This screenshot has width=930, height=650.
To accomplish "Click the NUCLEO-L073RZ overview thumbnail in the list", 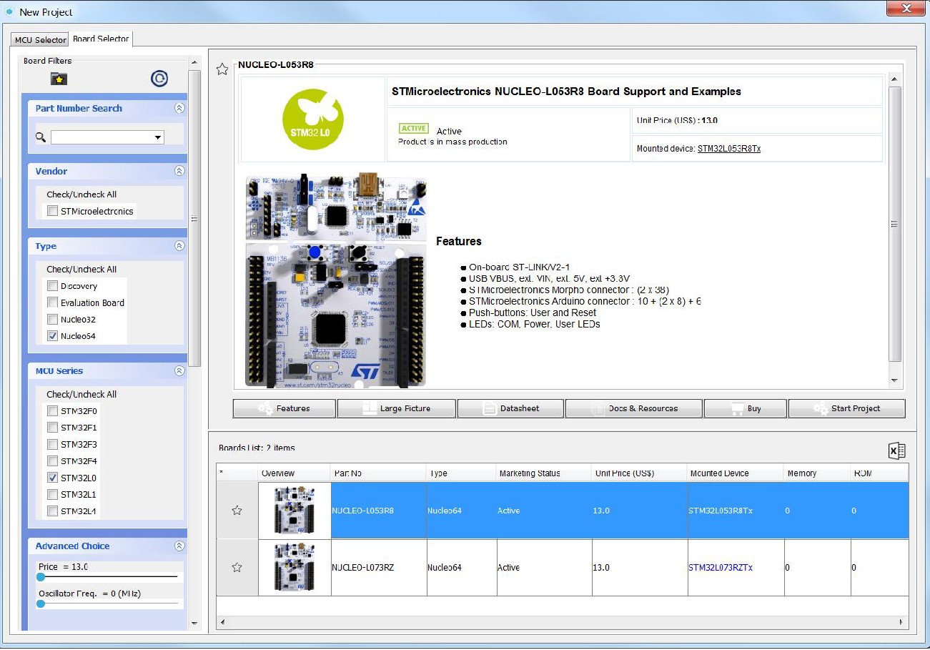I will click(295, 567).
